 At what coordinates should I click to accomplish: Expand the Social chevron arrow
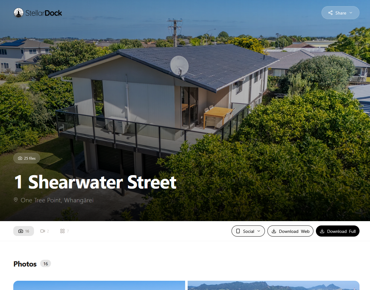tap(259, 231)
